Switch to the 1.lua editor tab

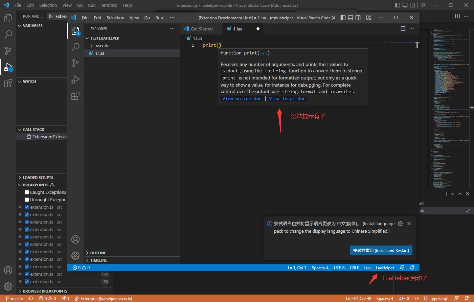pos(243,29)
